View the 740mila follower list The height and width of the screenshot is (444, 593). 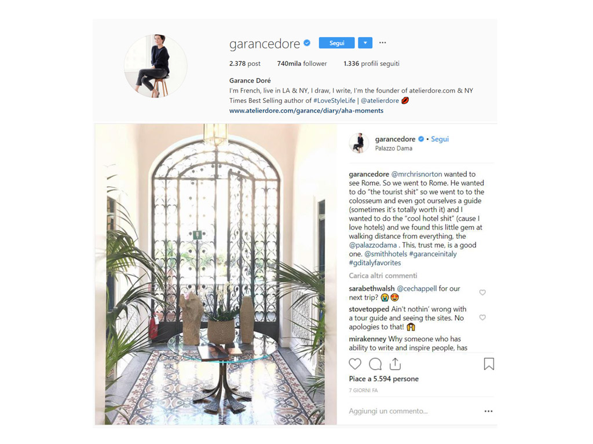(302, 64)
